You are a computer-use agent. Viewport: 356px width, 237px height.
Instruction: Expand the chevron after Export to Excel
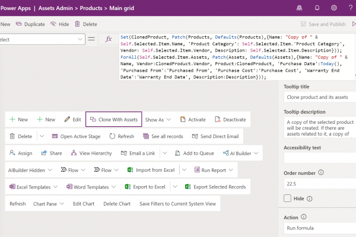175,187
